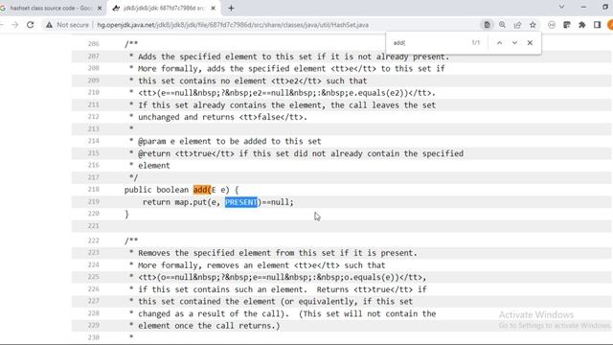Open the round extension icon beside the star

coord(552,25)
